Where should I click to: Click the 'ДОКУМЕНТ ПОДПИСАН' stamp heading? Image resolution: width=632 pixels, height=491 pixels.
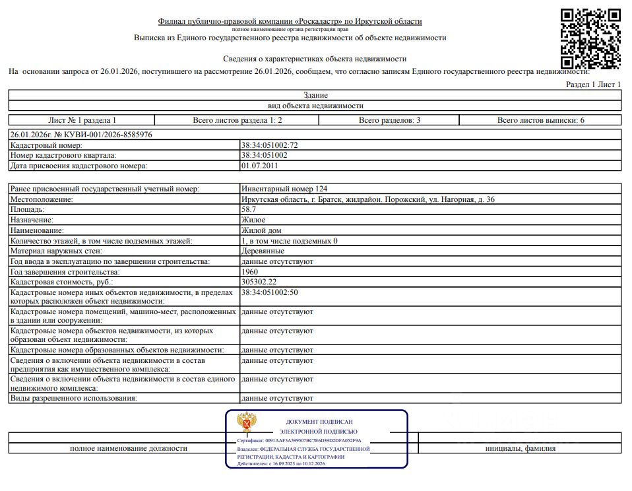319,422
